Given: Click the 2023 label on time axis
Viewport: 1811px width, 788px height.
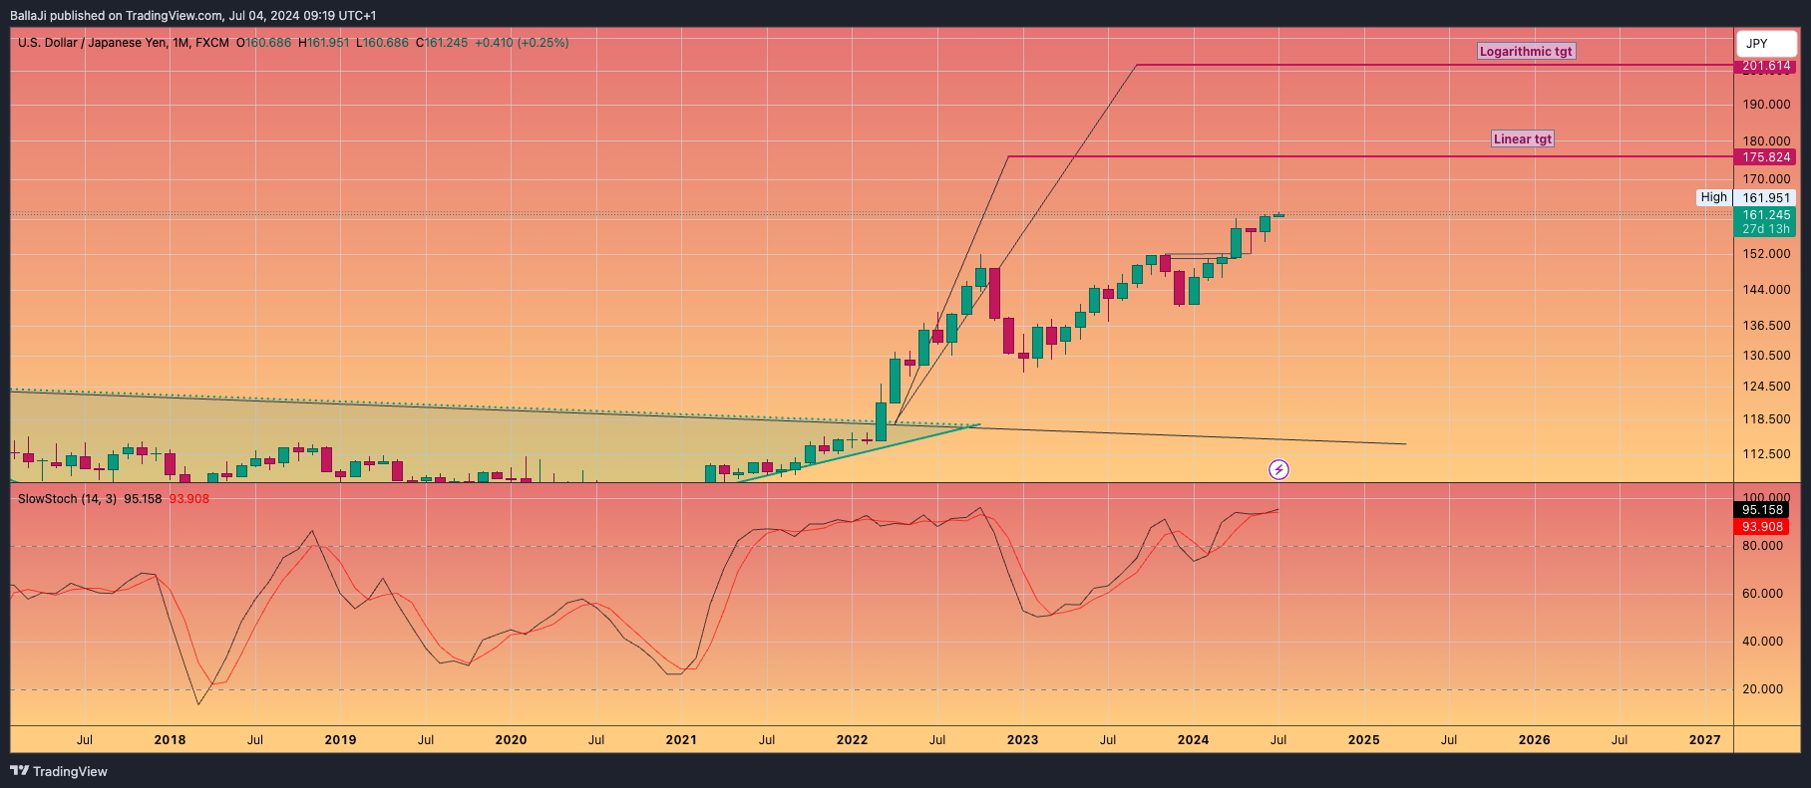Looking at the screenshot, I should coord(1022,740).
